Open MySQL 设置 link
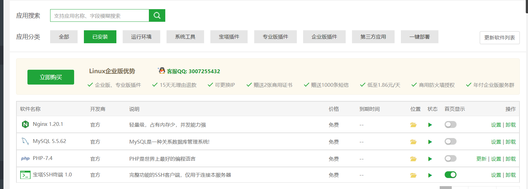The height and width of the screenshot is (189, 528). pos(496,142)
